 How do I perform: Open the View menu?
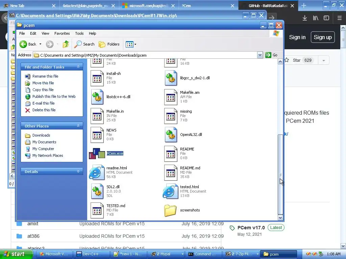[x=45, y=33]
